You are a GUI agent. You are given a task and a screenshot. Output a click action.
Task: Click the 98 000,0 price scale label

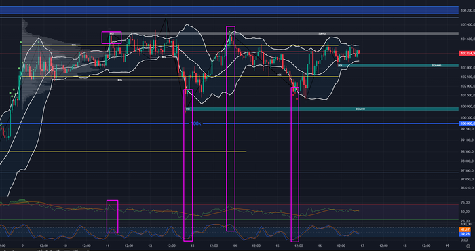(x=468, y=161)
